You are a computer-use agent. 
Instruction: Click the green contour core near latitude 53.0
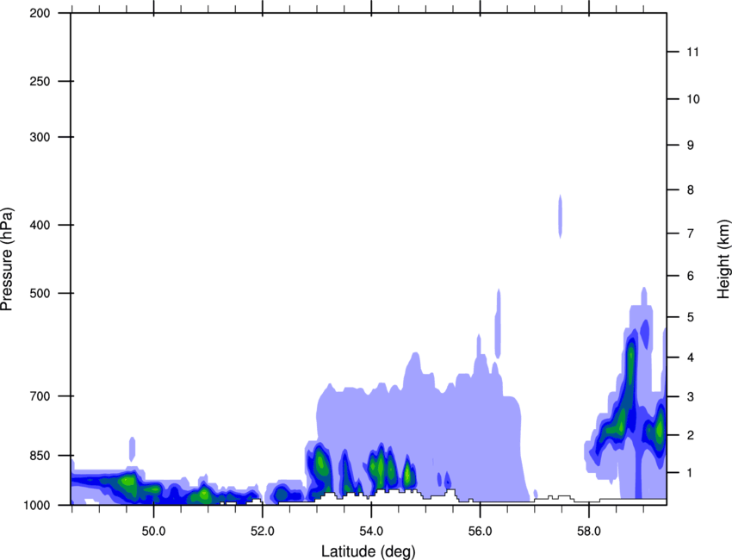[x=320, y=463]
